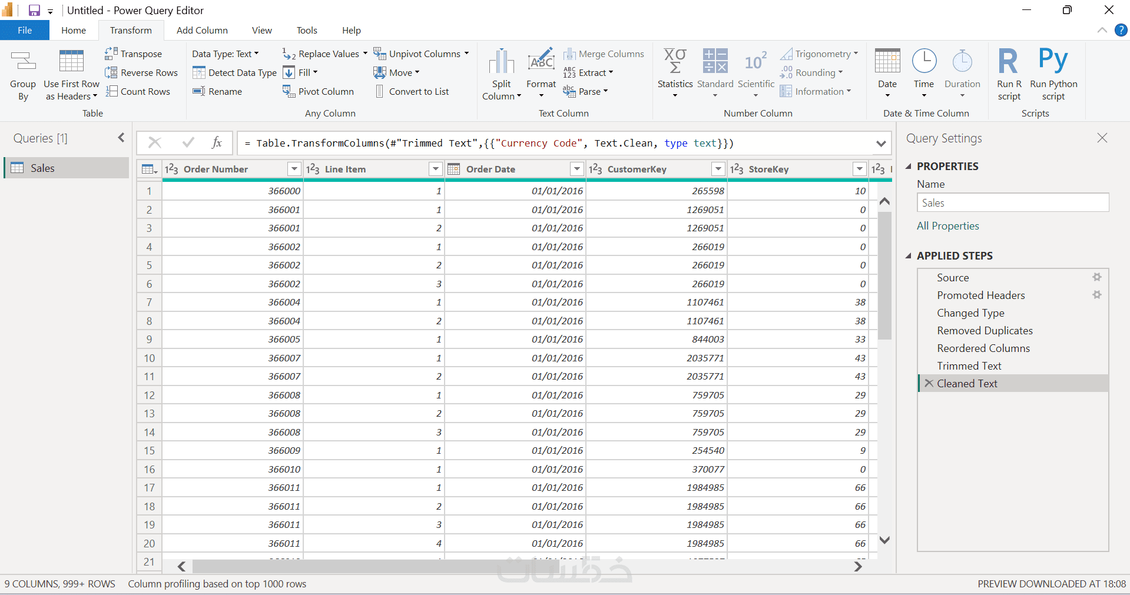Click Detect Data Type icon
The width and height of the screenshot is (1130, 595).
pos(199,72)
